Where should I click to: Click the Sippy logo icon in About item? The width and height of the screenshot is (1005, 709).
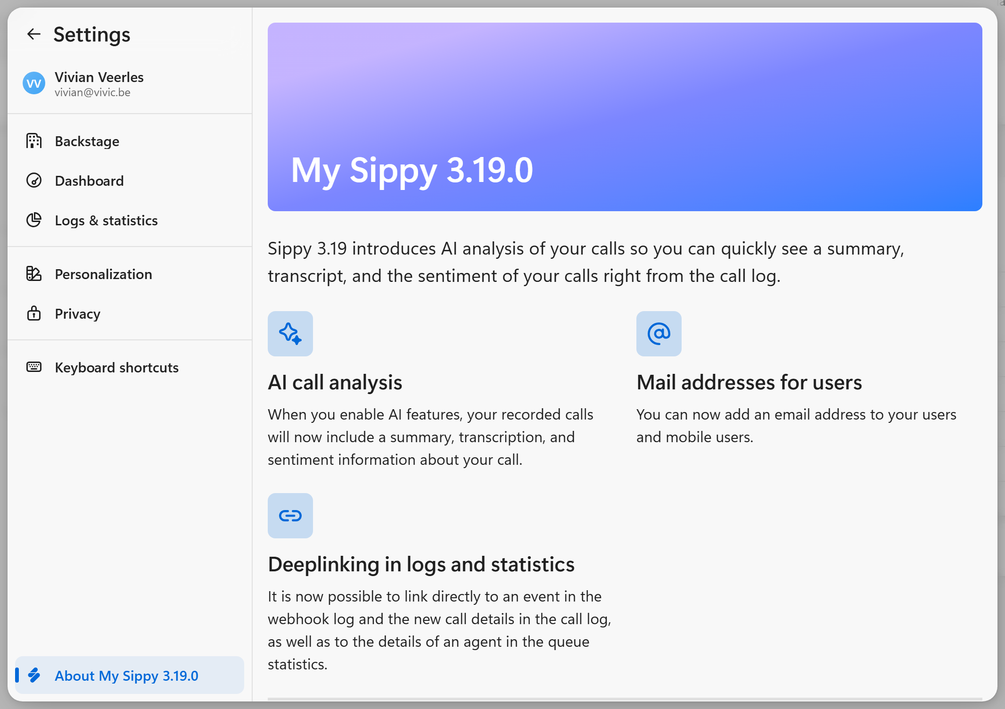pos(34,675)
